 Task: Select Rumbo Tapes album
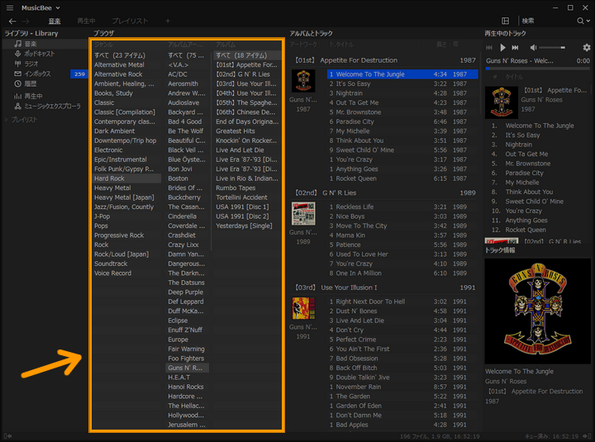(247, 188)
